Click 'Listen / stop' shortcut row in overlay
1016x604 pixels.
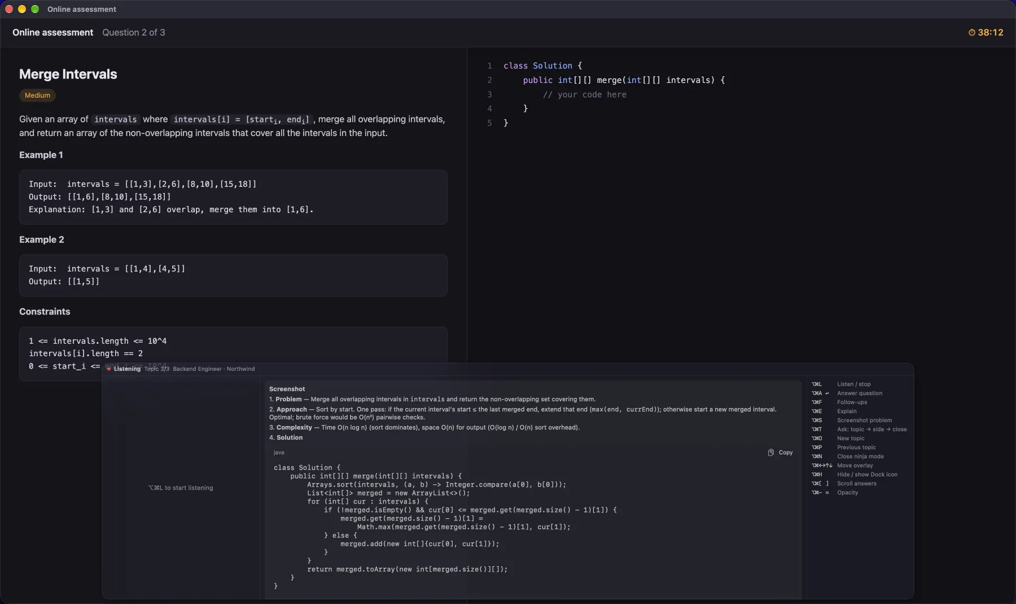pos(860,384)
